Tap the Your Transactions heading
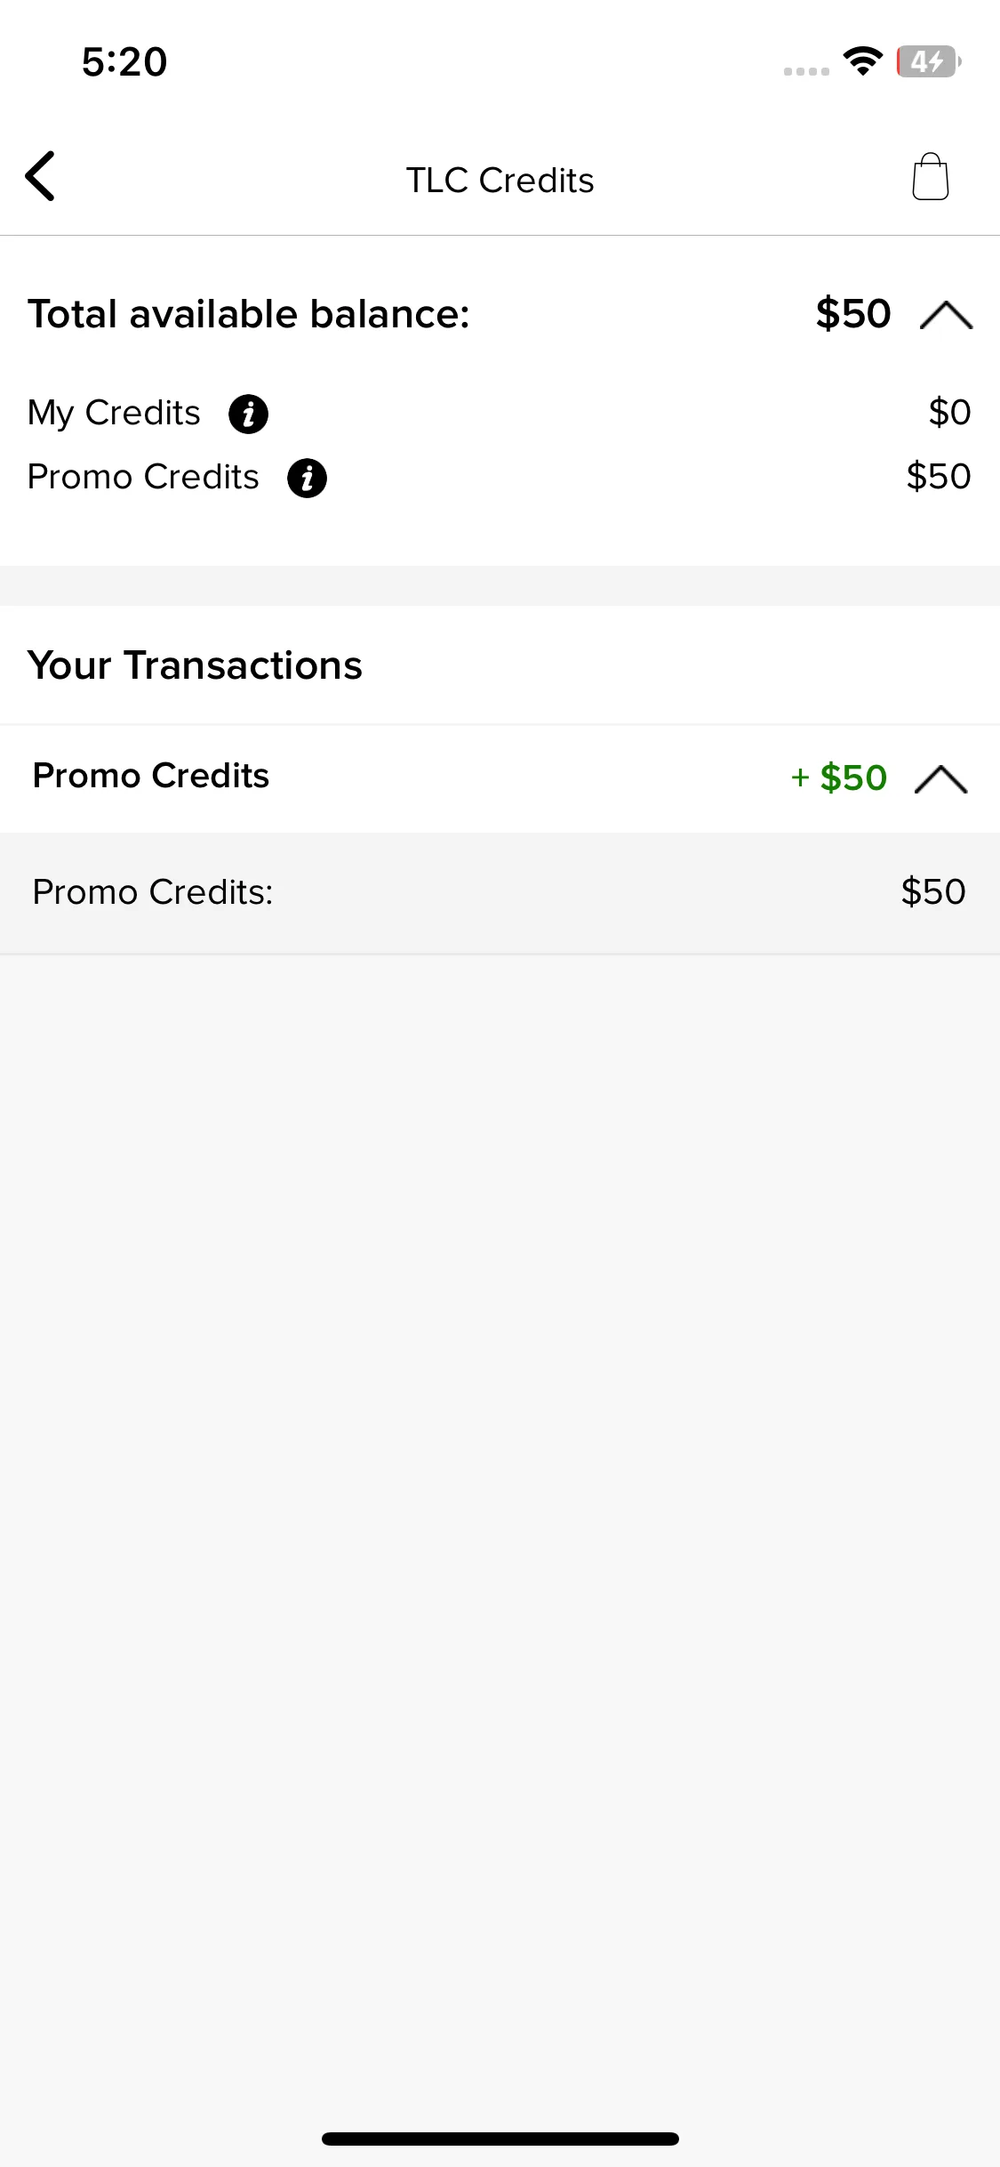 click(195, 665)
